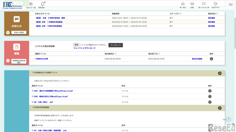Viewport: 236px width, 132px height.
Task: Edit the 2学期中間考査範囲 section
Action: tap(220, 108)
